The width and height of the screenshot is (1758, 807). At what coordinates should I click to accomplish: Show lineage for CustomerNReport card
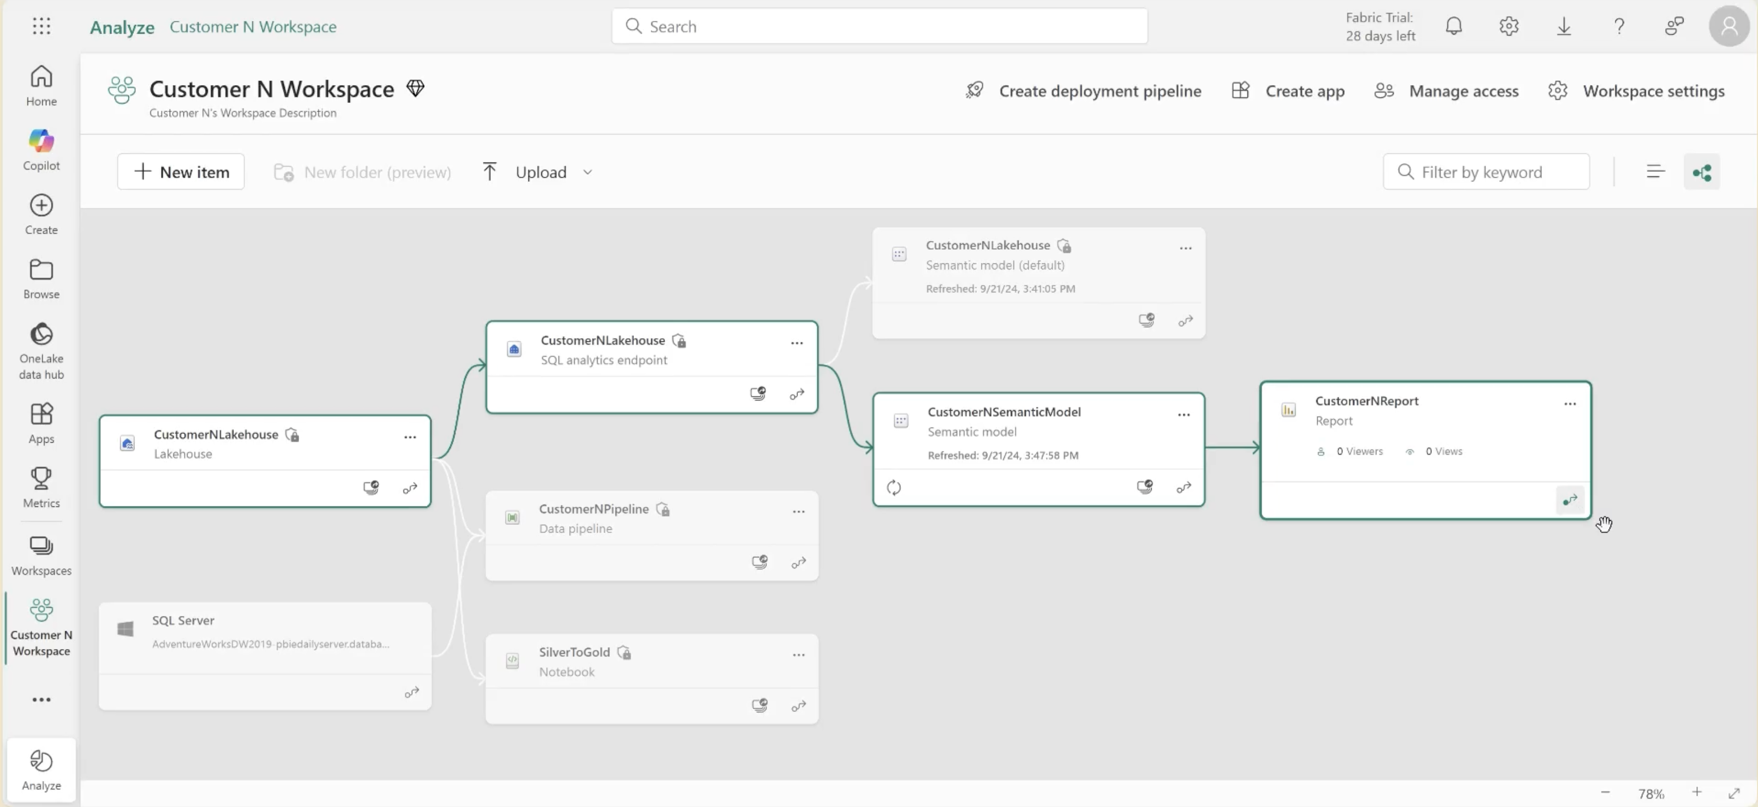point(1569,499)
